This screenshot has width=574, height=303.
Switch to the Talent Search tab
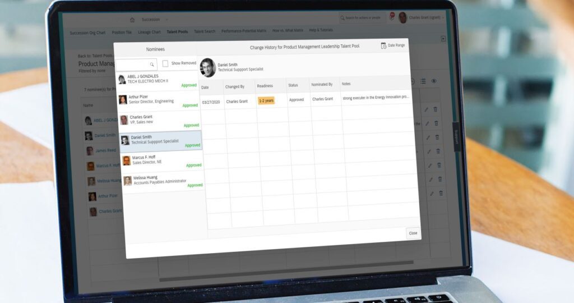205,31
